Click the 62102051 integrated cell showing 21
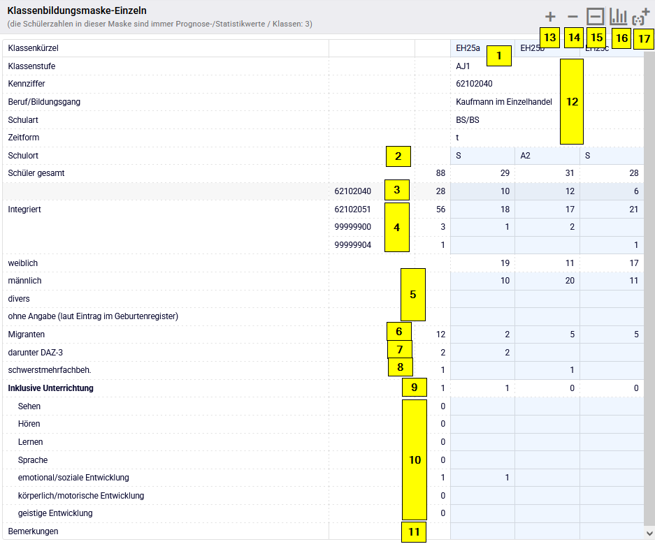This screenshot has width=655, height=544. click(x=611, y=209)
